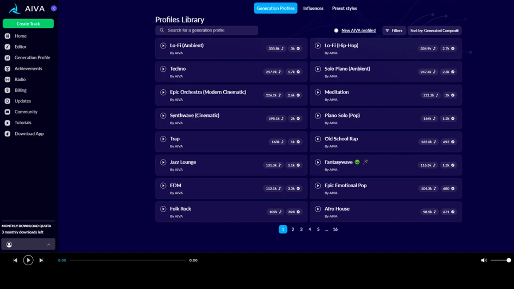Go to page 4 of profiles

310,229
